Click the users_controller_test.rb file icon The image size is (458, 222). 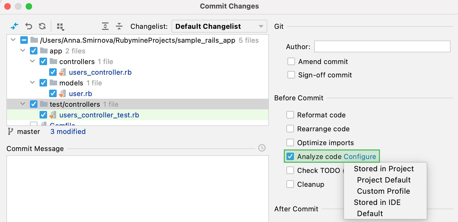53,115
